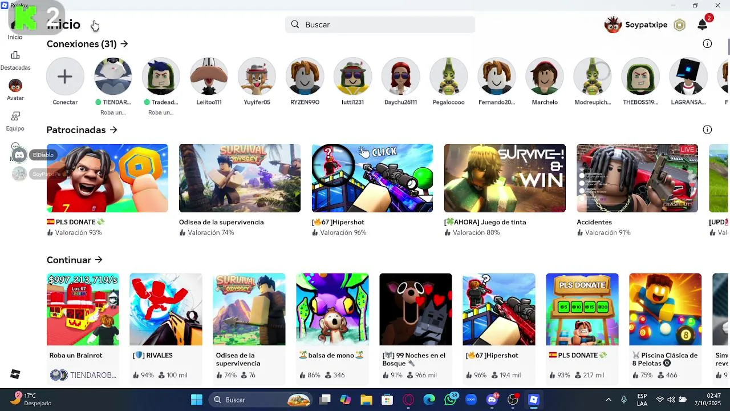Show info for Conexiones section
The image size is (730, 411).
[x=707, y=44]
